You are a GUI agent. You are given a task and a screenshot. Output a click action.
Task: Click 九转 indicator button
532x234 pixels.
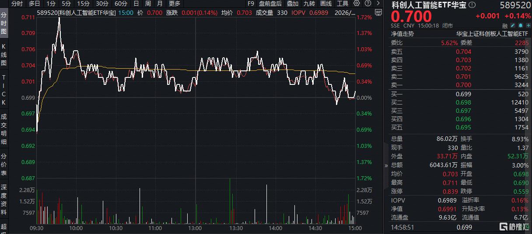tap(309, 3)
